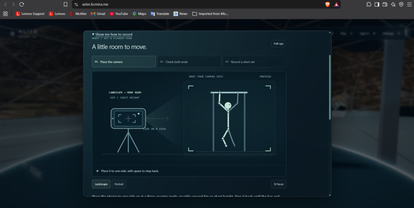Viewport: 414px width, 208px height.
Task: Open the Translate bookmark
Action: [x=160, y=14]
